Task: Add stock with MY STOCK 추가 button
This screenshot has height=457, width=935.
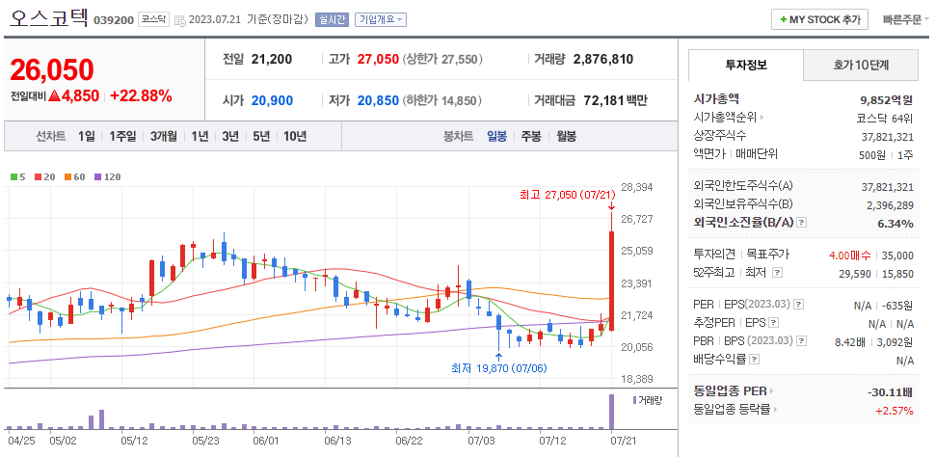Action: [x=819, y=19]
